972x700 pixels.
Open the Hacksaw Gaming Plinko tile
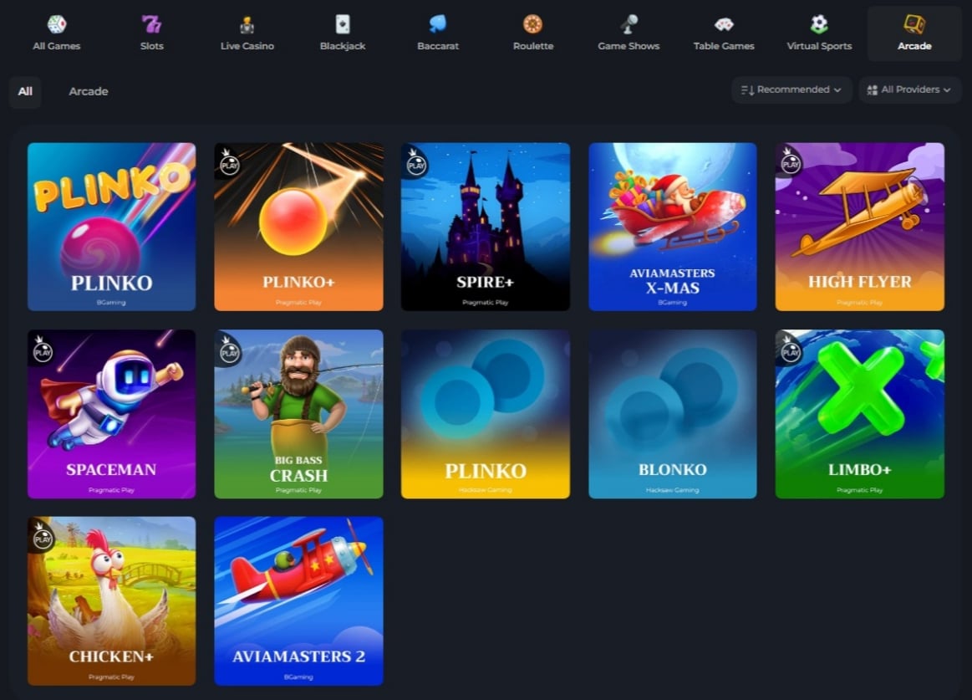coord(486,414)
